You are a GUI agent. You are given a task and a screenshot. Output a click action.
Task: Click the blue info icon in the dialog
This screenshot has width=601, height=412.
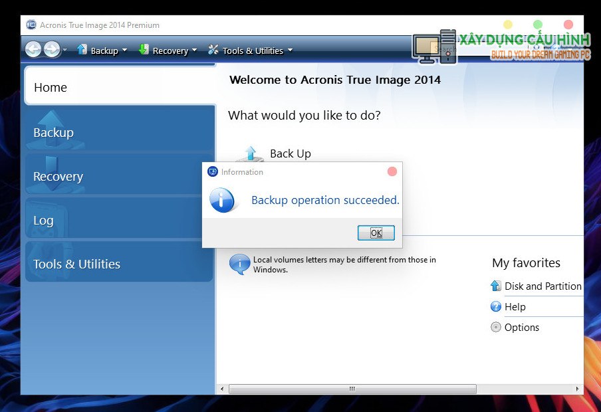pos(222,200)
